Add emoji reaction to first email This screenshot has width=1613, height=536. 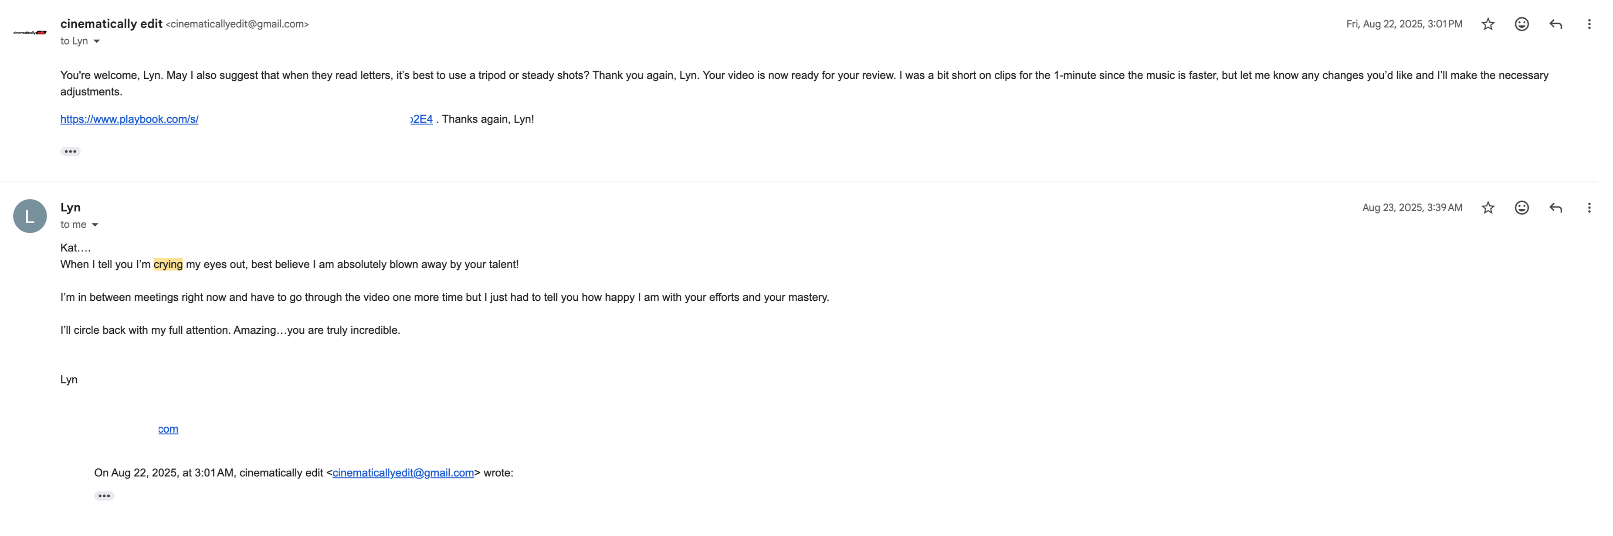tap(1522, 24)
